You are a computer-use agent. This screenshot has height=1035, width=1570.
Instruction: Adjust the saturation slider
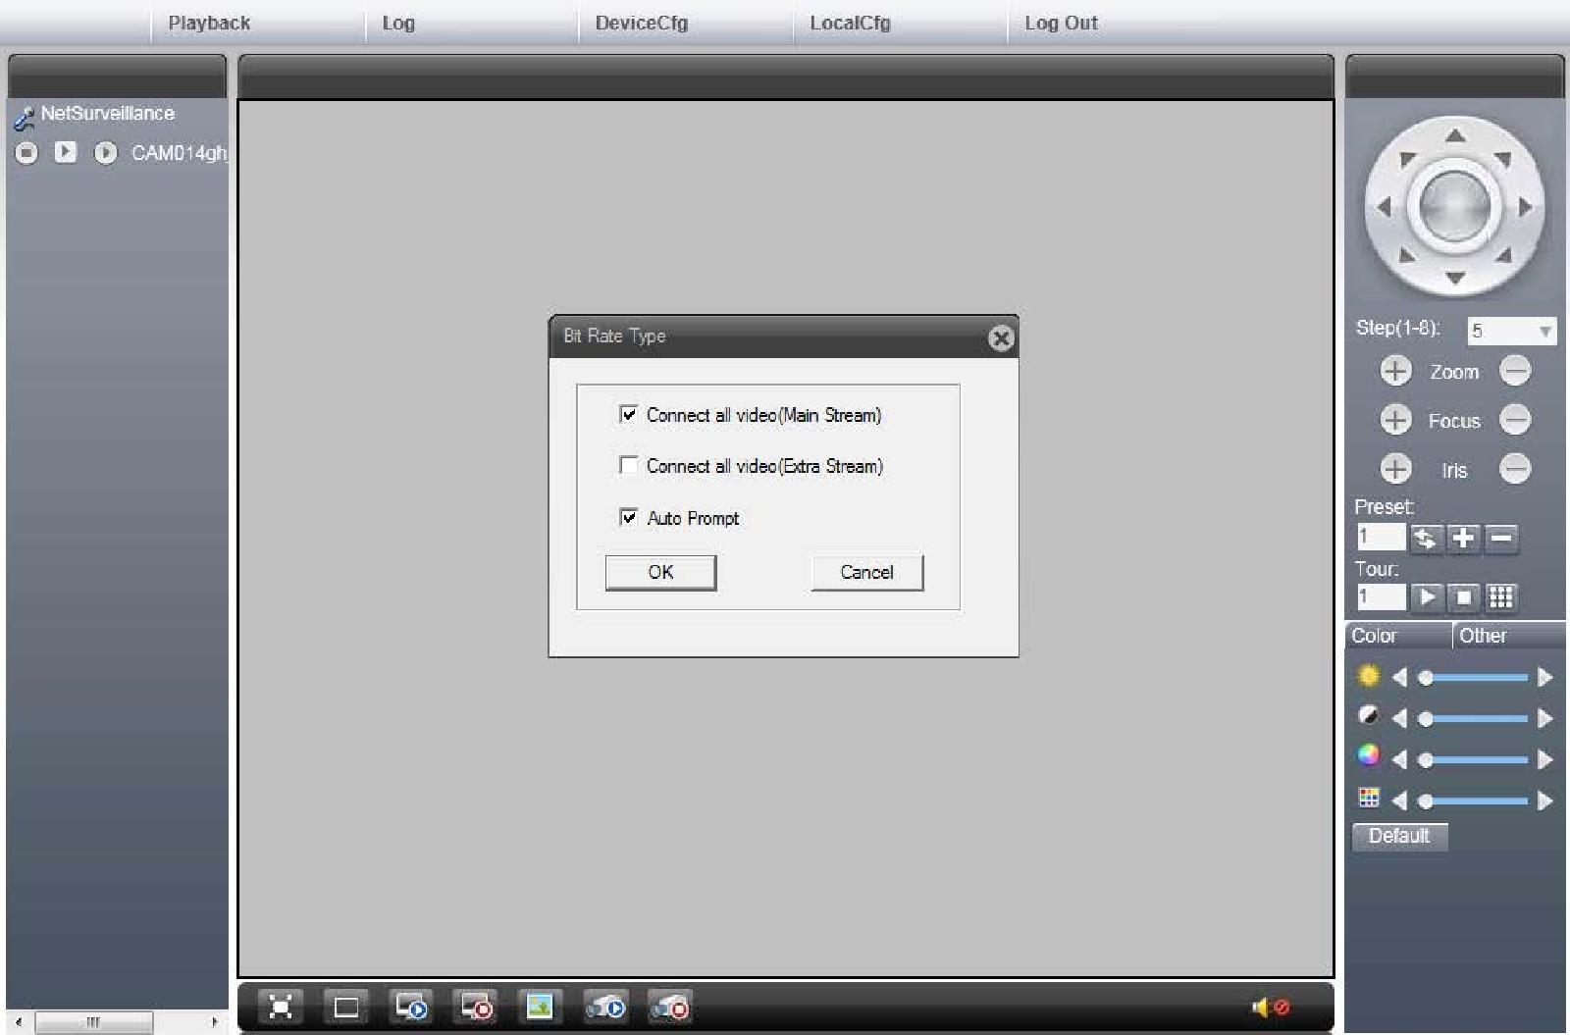pyautogui.click(x=1473, y=760)
